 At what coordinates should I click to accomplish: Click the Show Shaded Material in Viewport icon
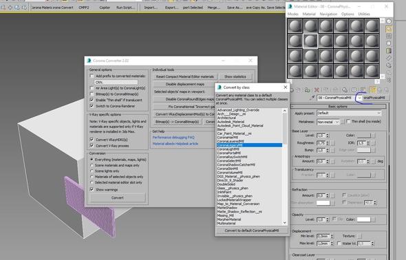(x=363, y=90)
